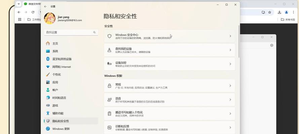Open Chrome downloads icon
Viewport: 299px width, 134px height.
279,12
